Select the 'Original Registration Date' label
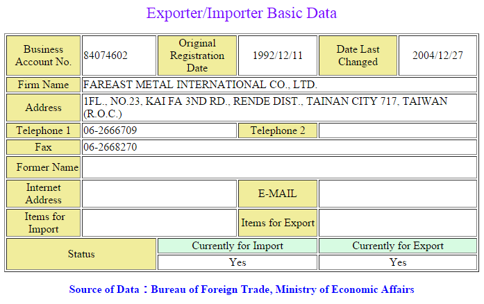 click(197, 56)
